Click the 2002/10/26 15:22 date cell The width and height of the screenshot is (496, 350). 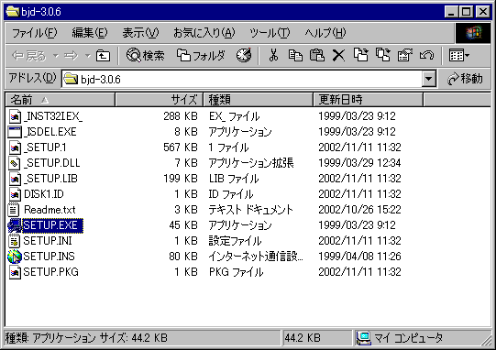pyautogui.click(x=359, y=210)
